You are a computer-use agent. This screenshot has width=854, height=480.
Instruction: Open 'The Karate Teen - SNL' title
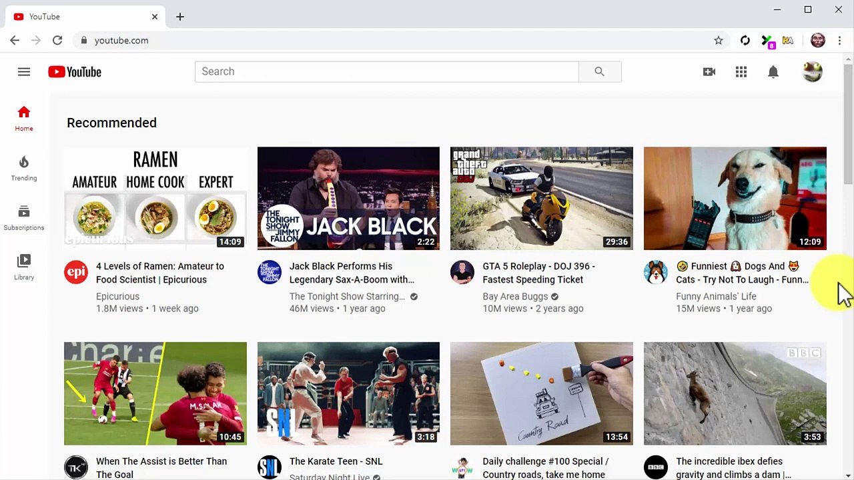336,461
